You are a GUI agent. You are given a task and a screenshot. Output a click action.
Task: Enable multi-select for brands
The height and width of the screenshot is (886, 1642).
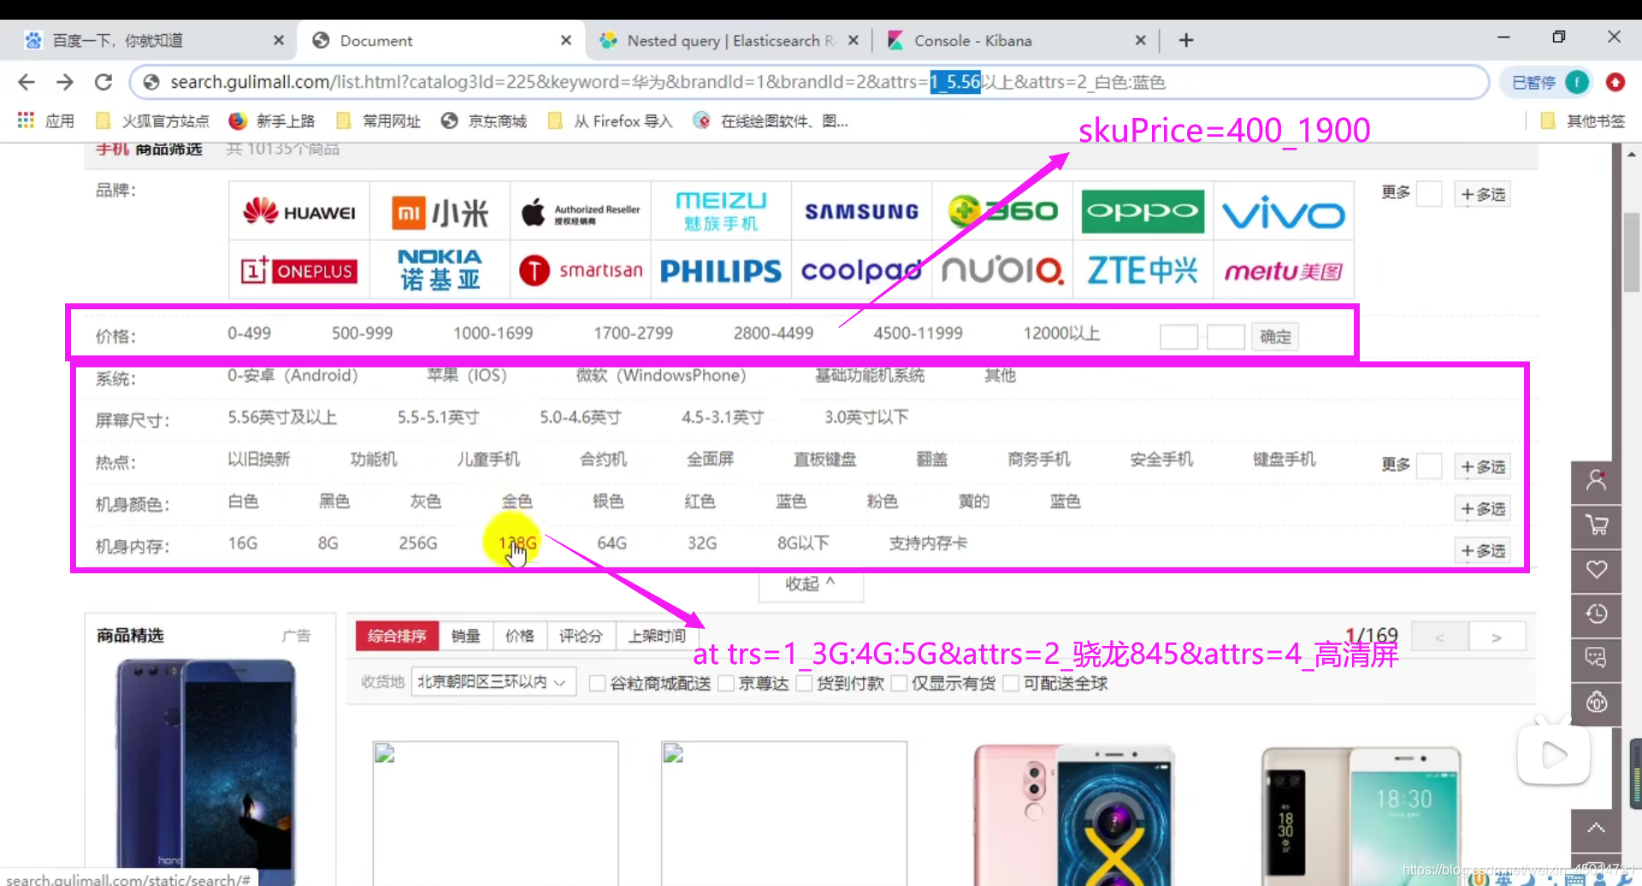[1483, 195]
